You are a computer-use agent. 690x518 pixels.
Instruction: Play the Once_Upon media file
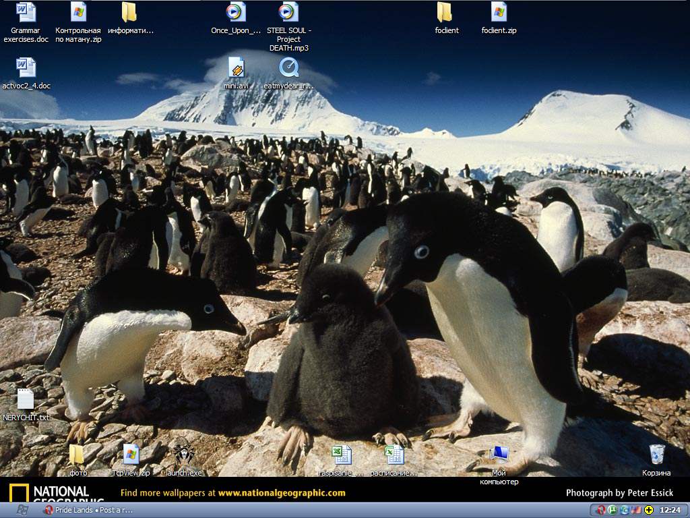pyautogui.click(x=235, y=13)
